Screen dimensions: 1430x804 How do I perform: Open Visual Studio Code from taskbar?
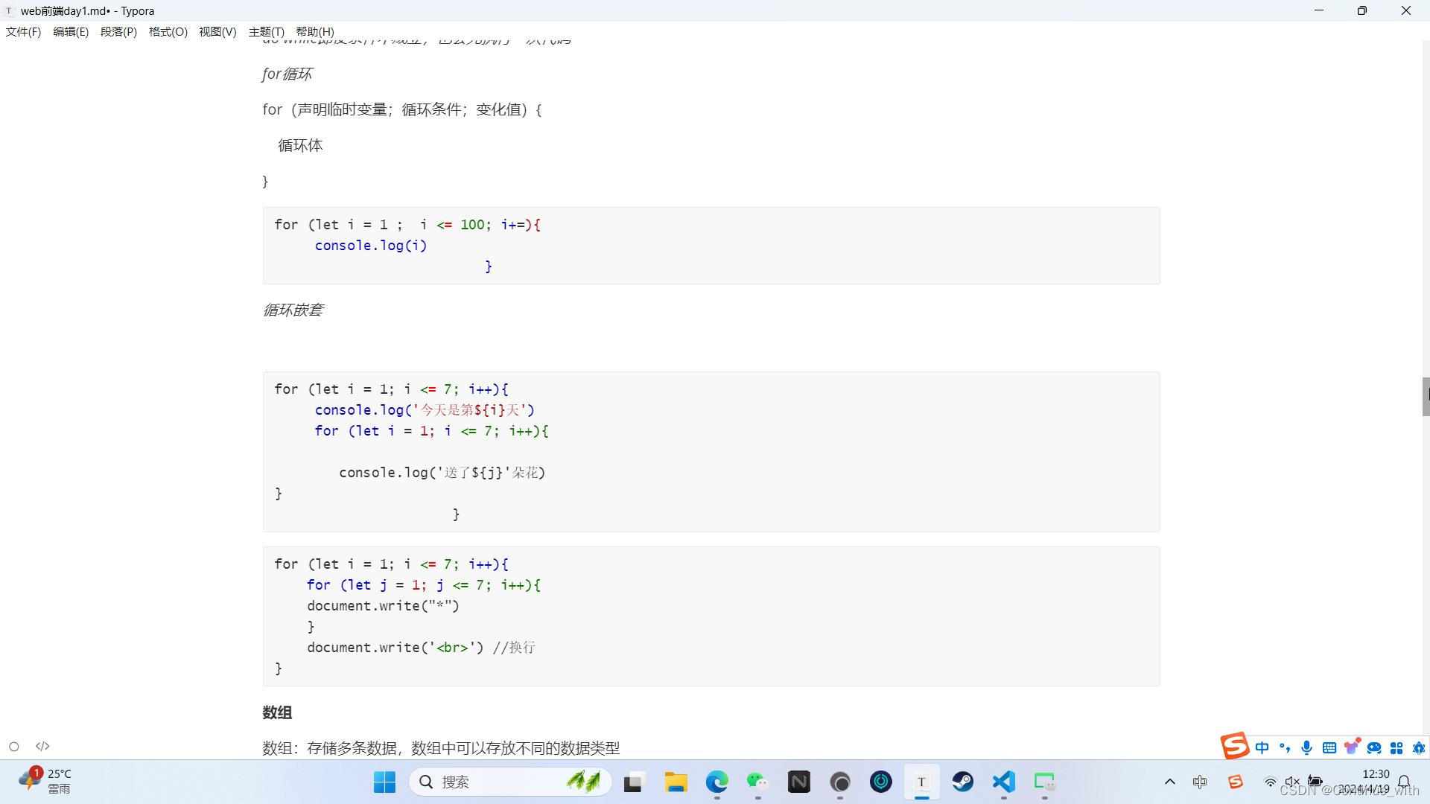[1003, 782]
